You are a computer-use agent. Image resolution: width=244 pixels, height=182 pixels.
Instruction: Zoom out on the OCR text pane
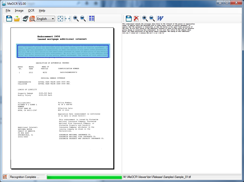click(152, 19)
